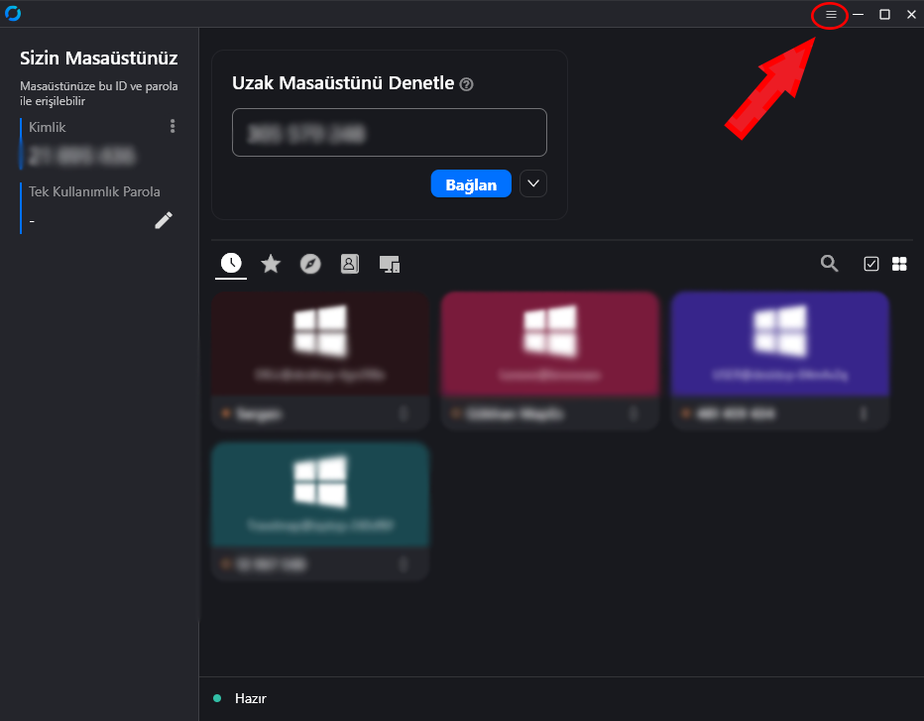The image size is (924, 721).
Task: Open three-dot menu under the maroon card
Action: (x=404, y=414)
